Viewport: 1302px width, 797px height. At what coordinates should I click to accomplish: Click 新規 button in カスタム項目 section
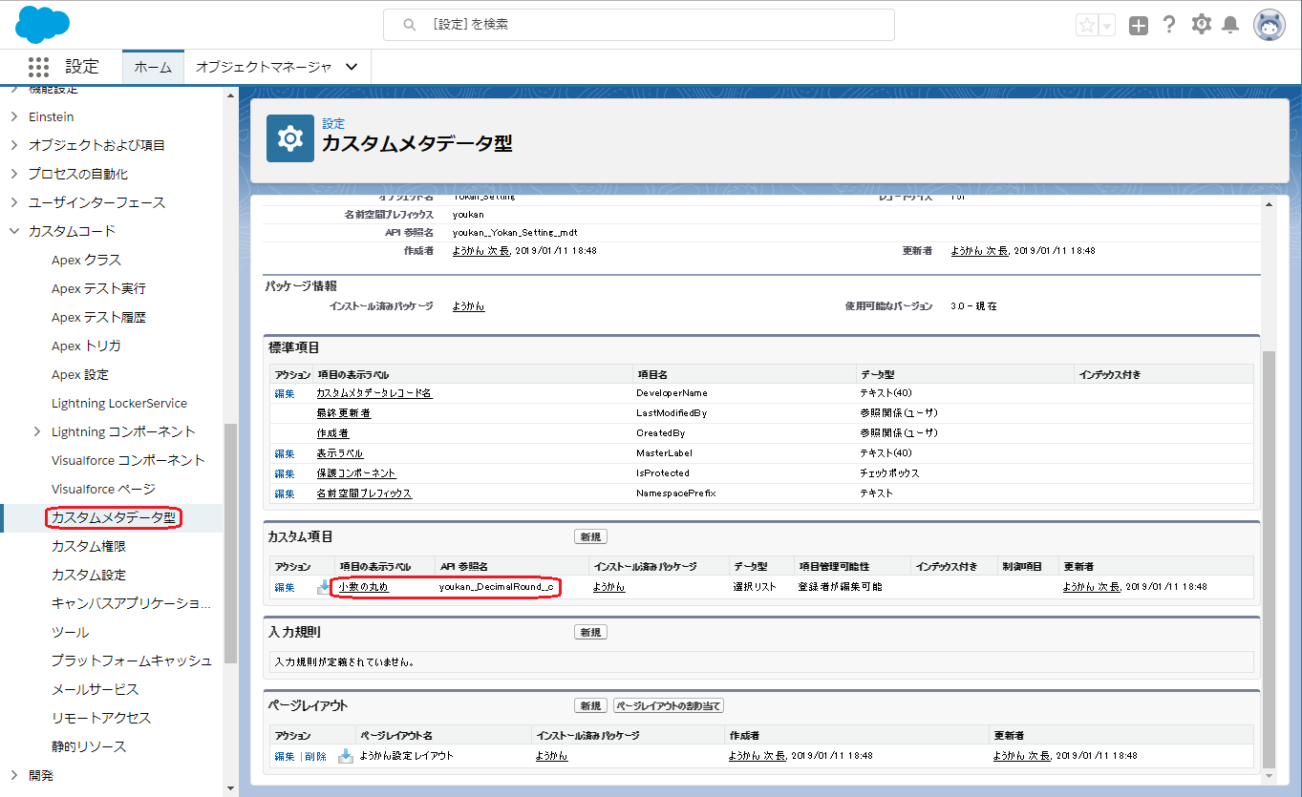click(590, 537)
